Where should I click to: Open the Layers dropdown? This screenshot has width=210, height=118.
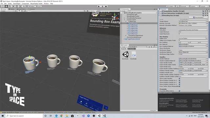pos(194,6)
